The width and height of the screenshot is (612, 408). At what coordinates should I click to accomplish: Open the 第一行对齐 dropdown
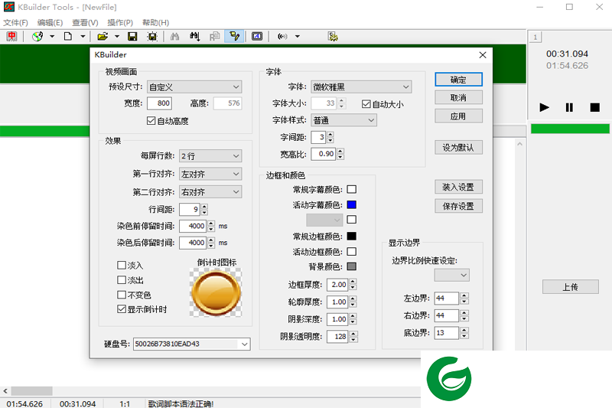click(x=210, y=174)
